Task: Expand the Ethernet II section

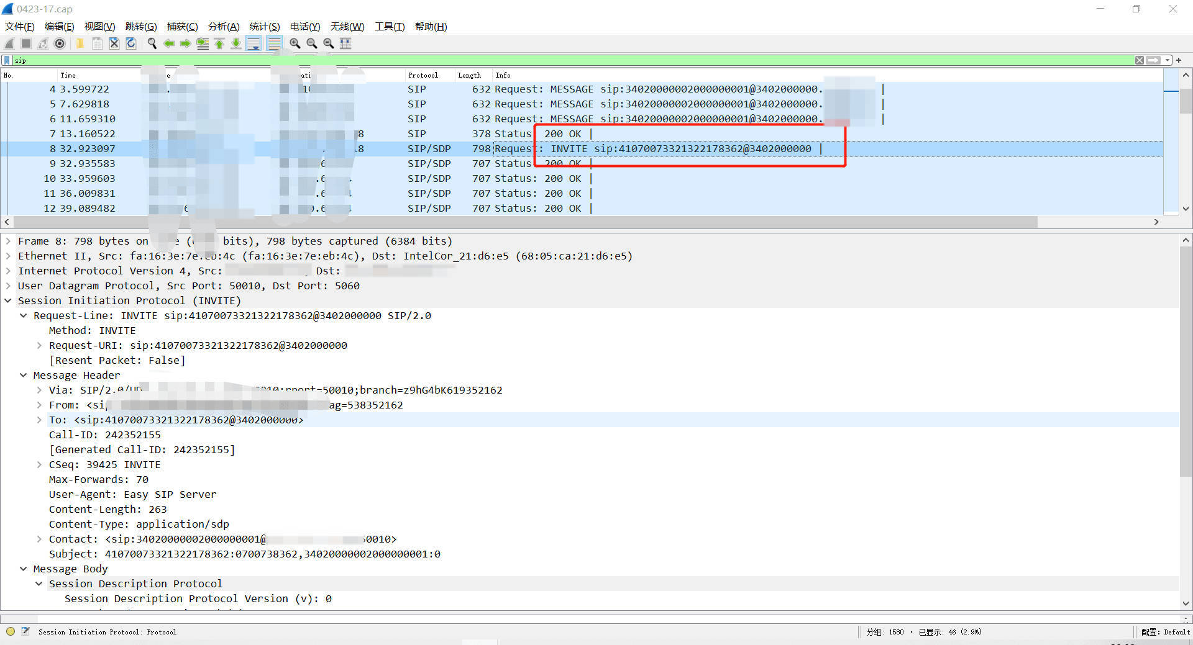Action: tap(8, 256)
